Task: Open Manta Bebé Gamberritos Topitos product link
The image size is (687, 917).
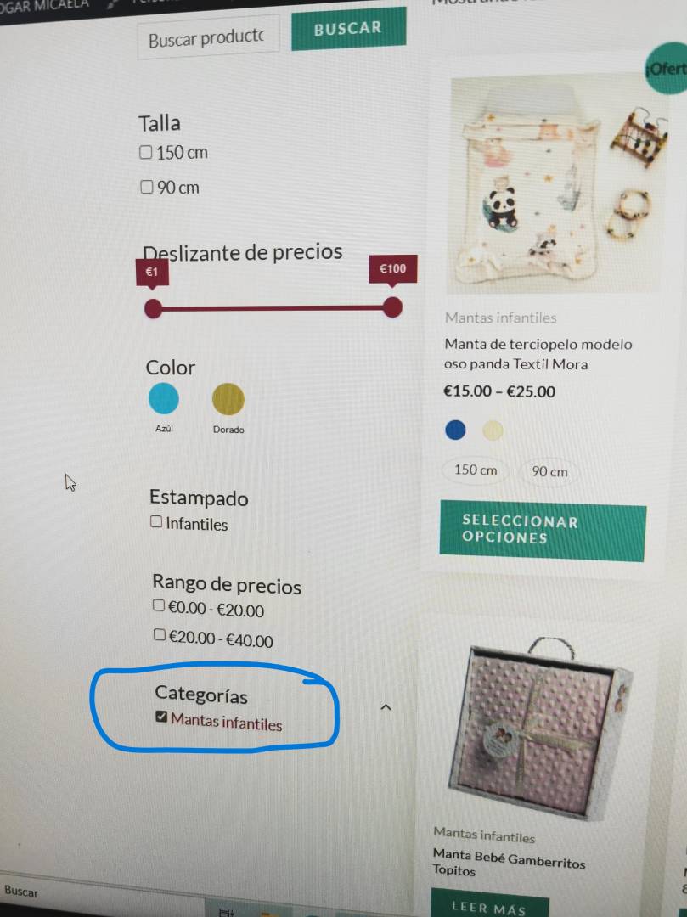Action: [509, 863]
